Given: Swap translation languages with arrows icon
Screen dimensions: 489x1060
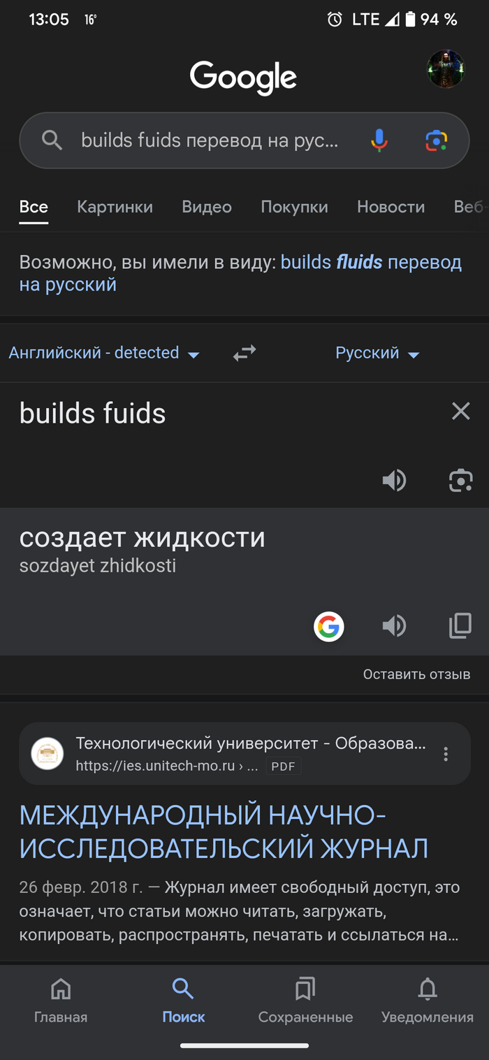Looking at the screenshot, I should 245,353.
